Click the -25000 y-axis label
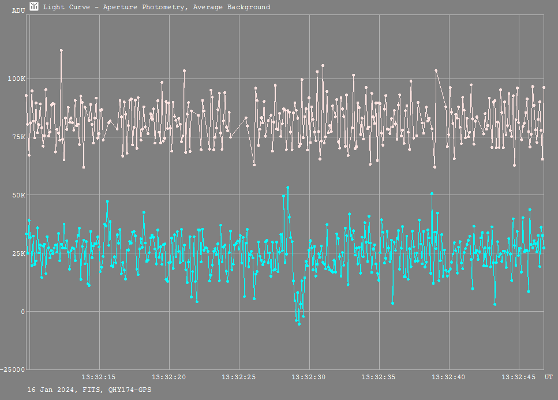The height and width of the screenshot is (400, 558). 13,370
